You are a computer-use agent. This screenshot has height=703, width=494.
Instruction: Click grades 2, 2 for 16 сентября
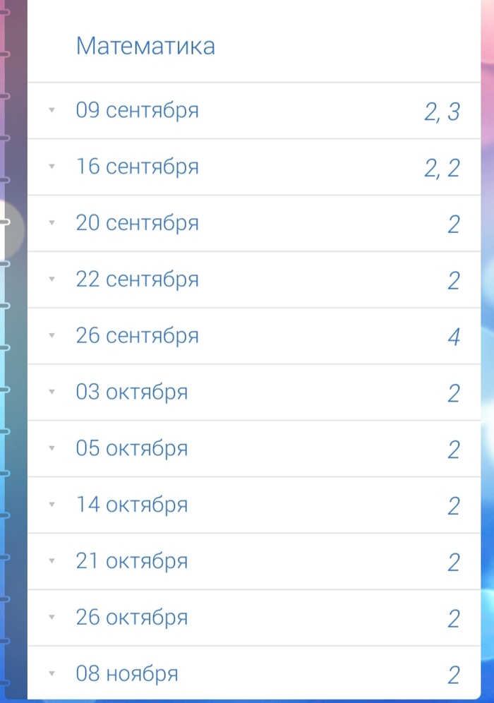click(x=442, y=168)
